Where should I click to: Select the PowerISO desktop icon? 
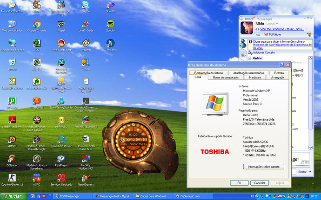pyautogui.click(x=61, y=122)
